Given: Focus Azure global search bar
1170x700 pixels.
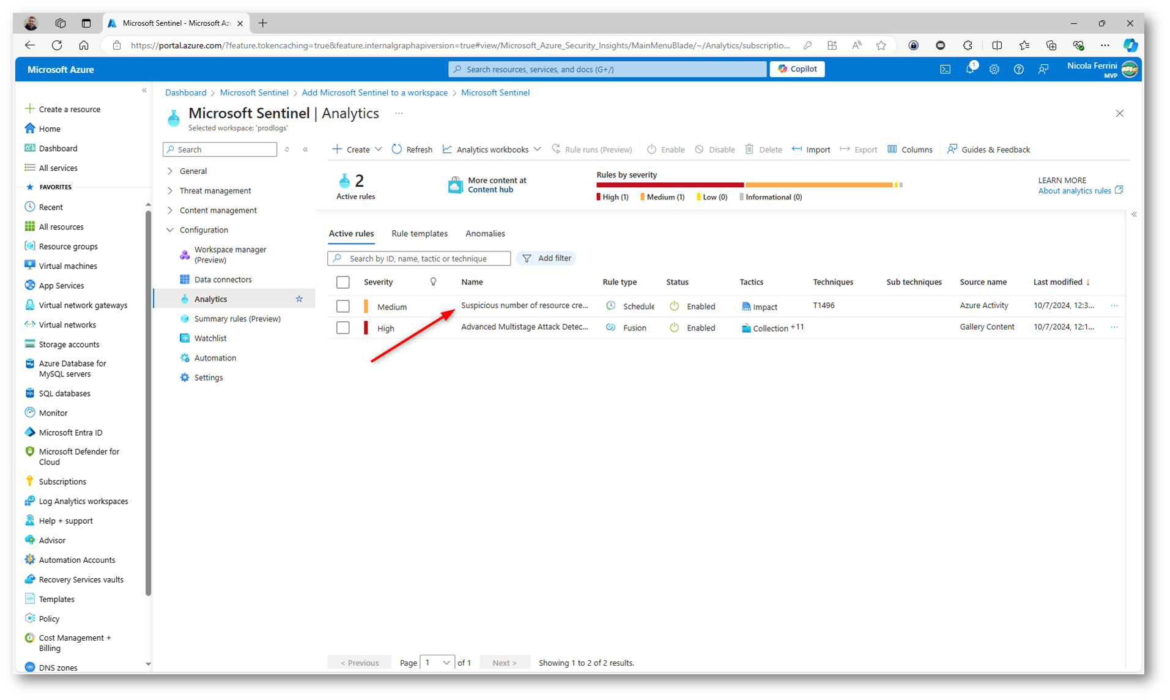Looking at the screenshot, I should (x=607, y=69).
